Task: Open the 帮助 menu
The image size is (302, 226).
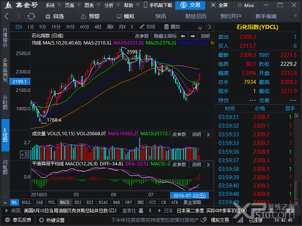Action: coord(131,5)
